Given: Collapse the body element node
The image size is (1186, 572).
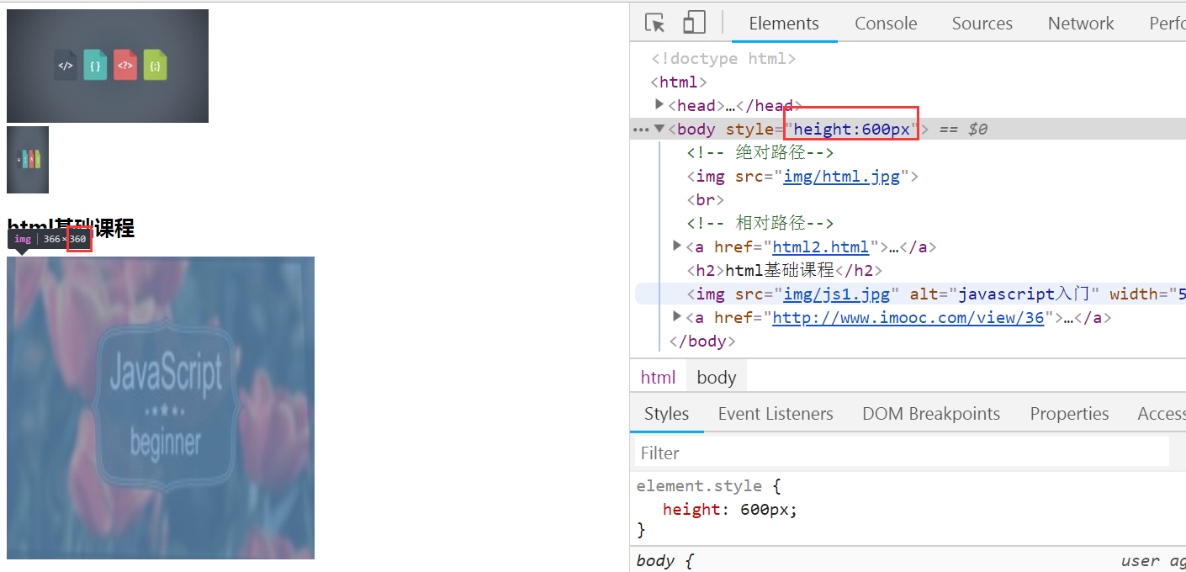Looking at the screenshot, I should (659, 129).
